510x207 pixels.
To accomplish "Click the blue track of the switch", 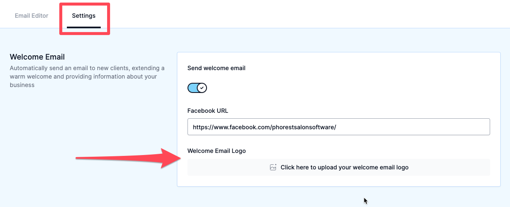I will pyautogui.click(x=193, y=88).
